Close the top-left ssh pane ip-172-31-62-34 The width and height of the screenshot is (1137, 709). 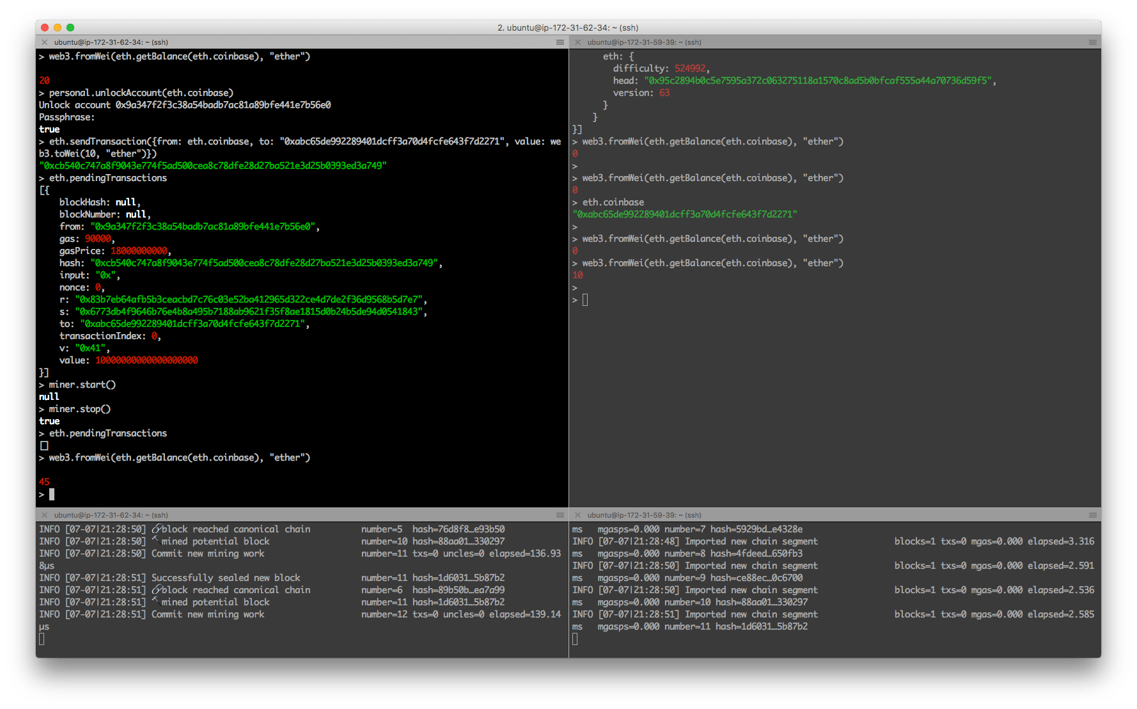click(x=44, y=42)
